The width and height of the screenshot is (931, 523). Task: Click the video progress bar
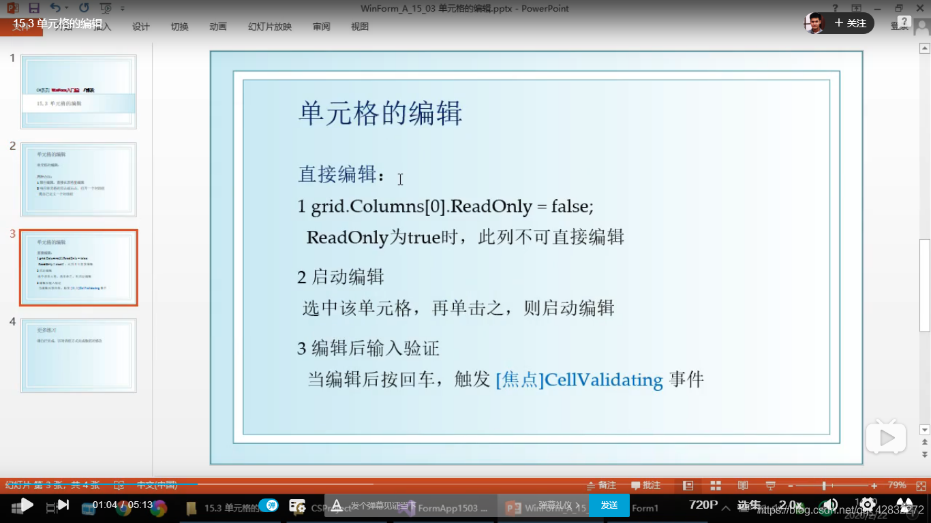coord(465,484)
